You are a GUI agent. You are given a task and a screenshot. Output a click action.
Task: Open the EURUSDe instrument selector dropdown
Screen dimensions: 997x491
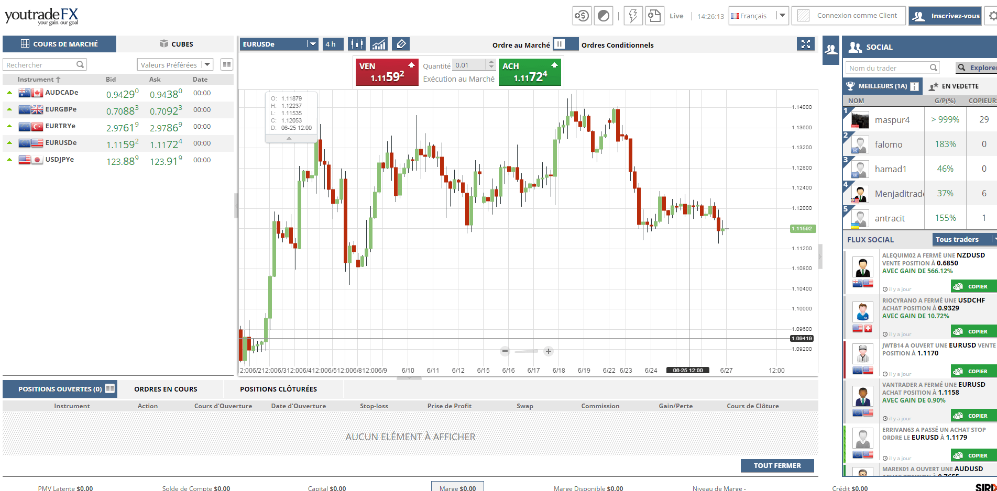tap(312, 44)
